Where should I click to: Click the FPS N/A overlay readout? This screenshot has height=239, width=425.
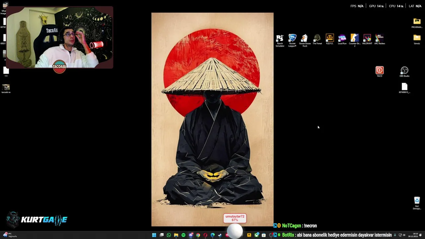tap(357, 6)
